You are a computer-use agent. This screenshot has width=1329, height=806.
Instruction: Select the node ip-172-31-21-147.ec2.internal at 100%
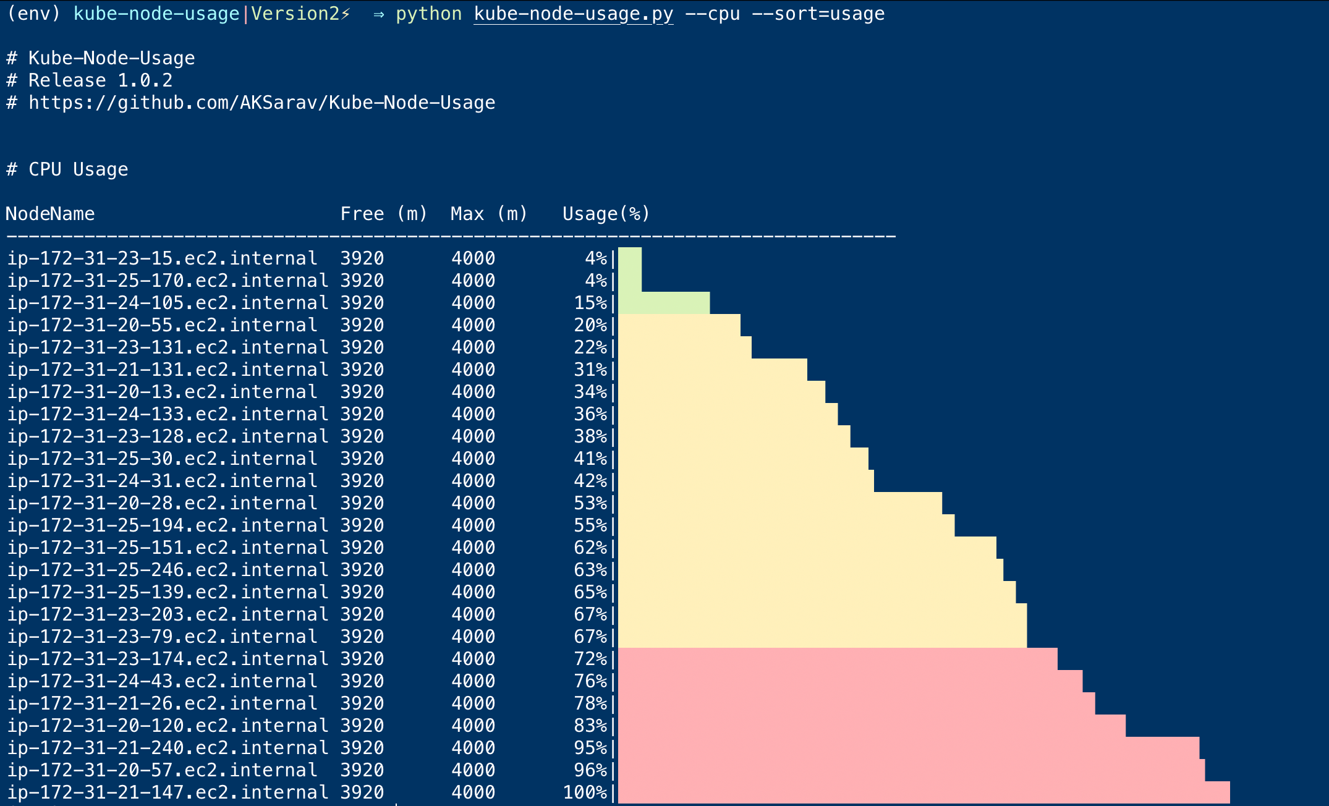coord(161,792)
